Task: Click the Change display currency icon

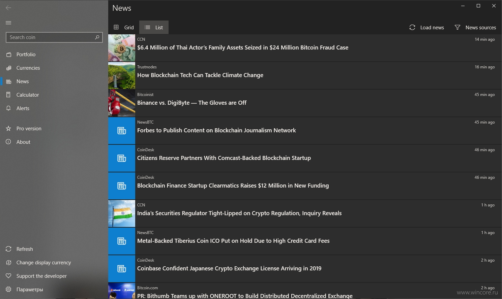Action: click(9, 263)
